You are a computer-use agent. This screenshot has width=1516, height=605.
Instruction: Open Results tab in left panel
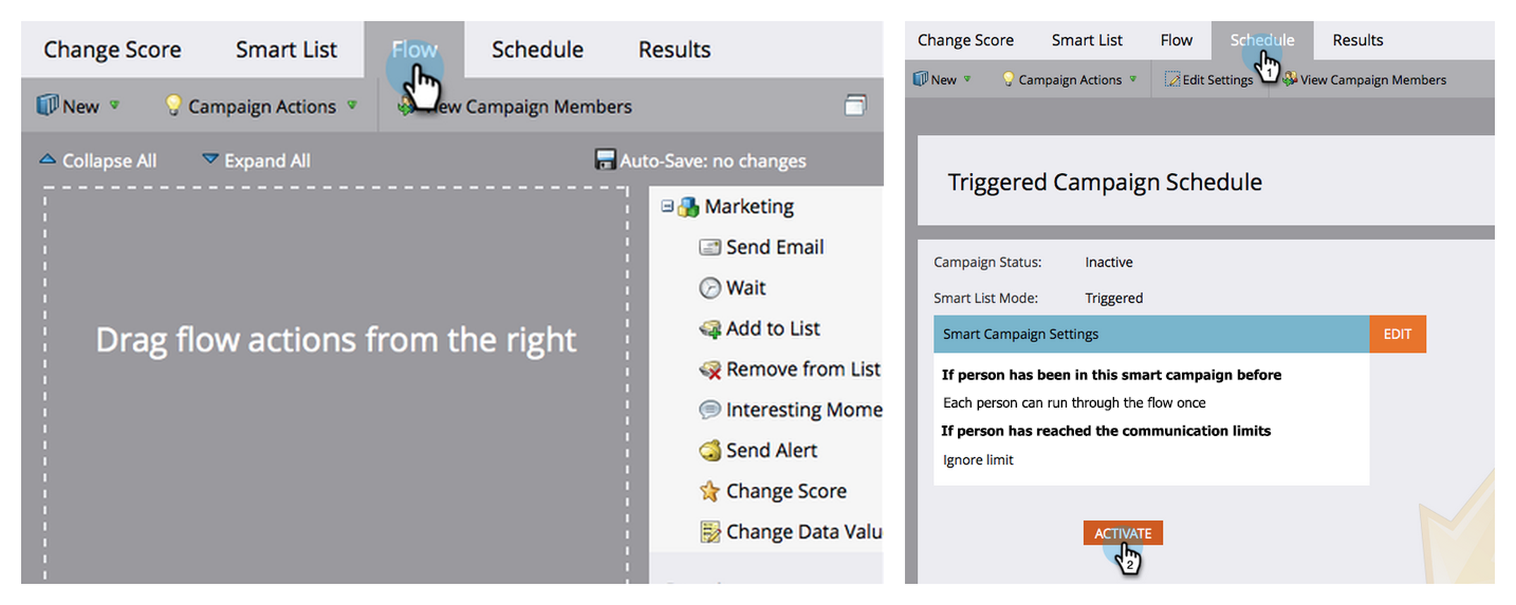tap(674, 49)
